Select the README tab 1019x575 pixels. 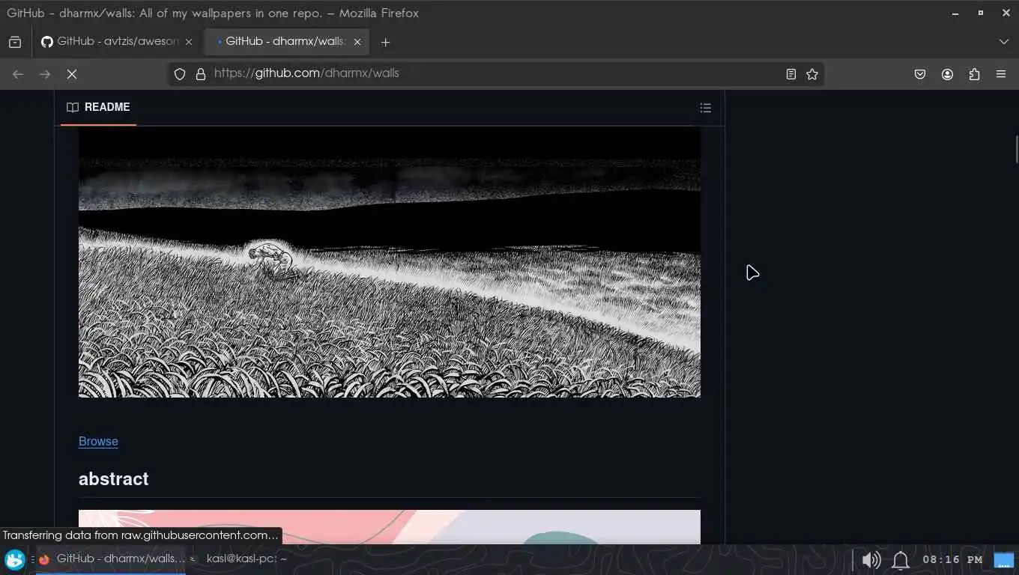[98, 107]
